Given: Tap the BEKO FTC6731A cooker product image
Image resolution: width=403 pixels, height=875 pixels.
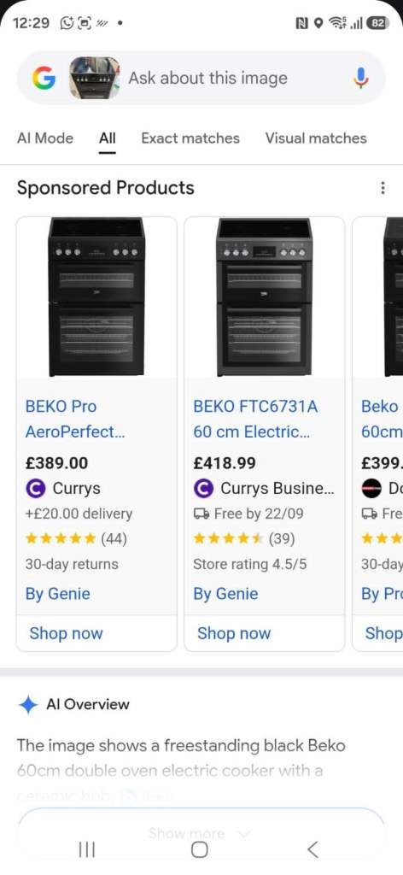Looking at the screenshot, I should coord(264,297).
